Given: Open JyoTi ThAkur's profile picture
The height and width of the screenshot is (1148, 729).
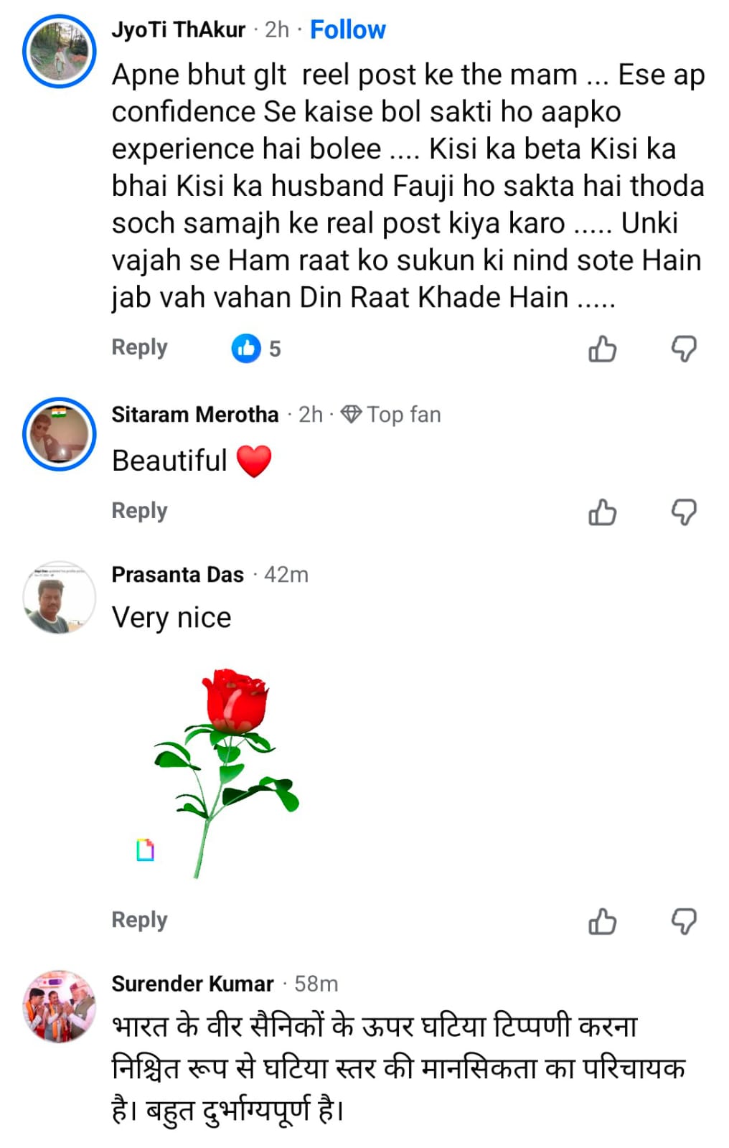Looking at the screenshot, I should pyautogui.click(x=59, y=52).
